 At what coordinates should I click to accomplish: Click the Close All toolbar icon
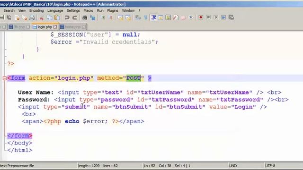(x=25, y=17)
